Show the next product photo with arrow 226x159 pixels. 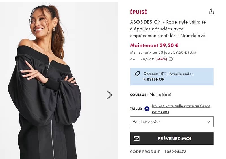pyautogui.click(x=110, y=95)
